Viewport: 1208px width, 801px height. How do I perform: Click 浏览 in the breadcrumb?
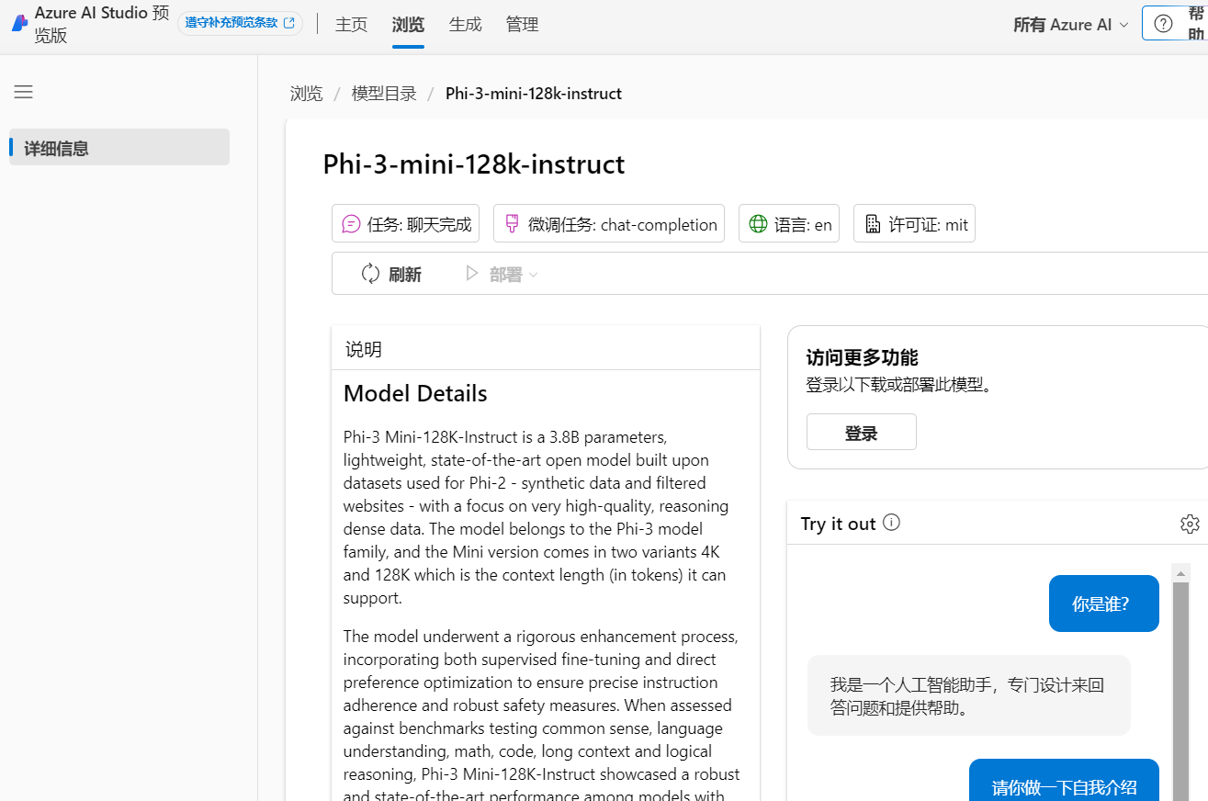307,94
